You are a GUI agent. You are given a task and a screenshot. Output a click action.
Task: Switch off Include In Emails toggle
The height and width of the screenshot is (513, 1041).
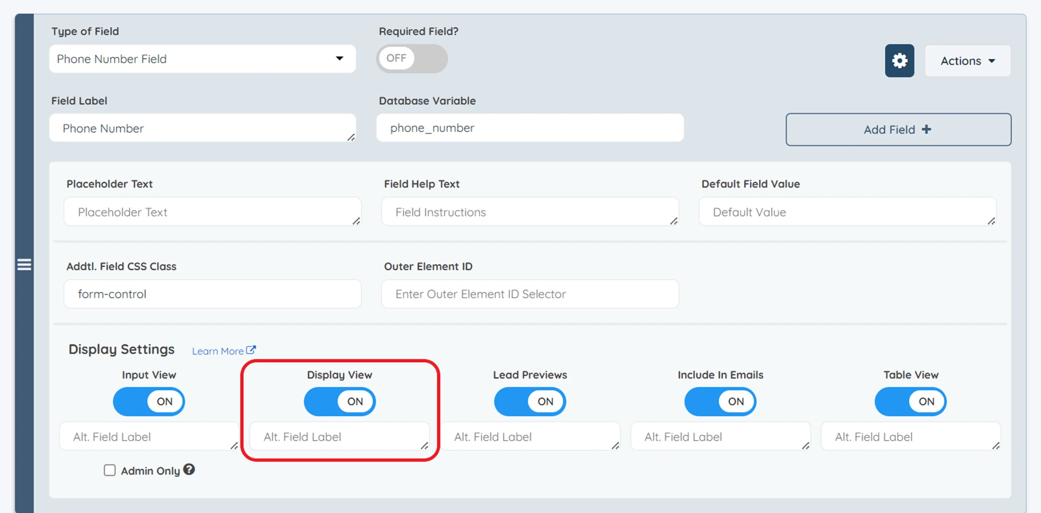(x=720, y=401)
